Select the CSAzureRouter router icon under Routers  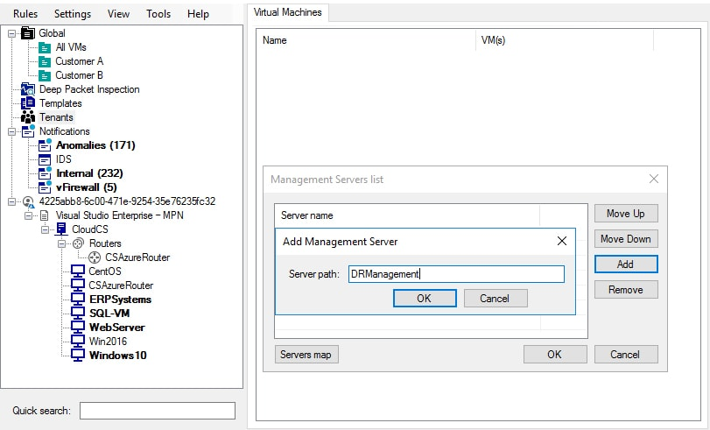point(95,257)
